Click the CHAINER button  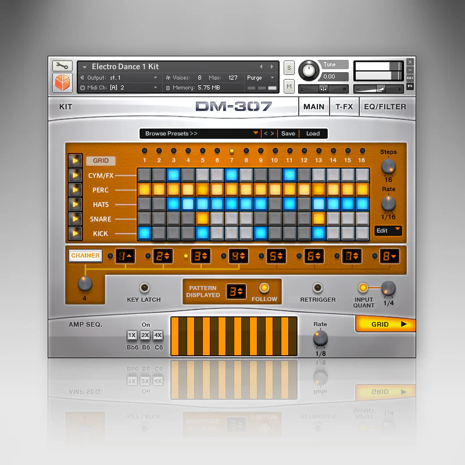click(x=85, y=256)
